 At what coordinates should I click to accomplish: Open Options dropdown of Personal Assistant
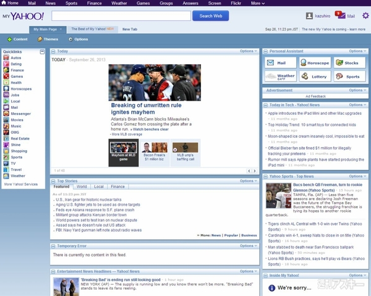point(357,51)
